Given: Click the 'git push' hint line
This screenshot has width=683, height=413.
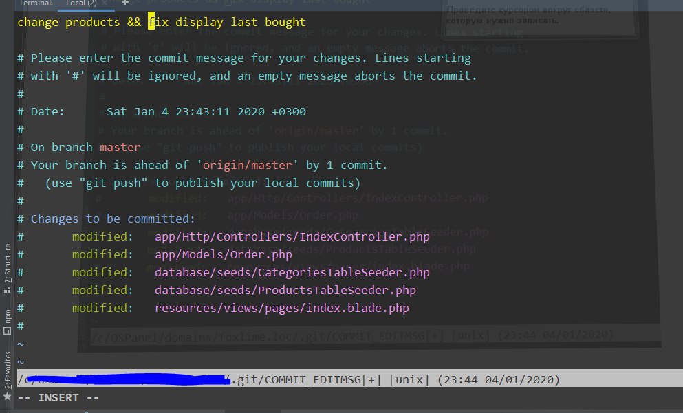Looking at the screenshot, I should (189, 183).
